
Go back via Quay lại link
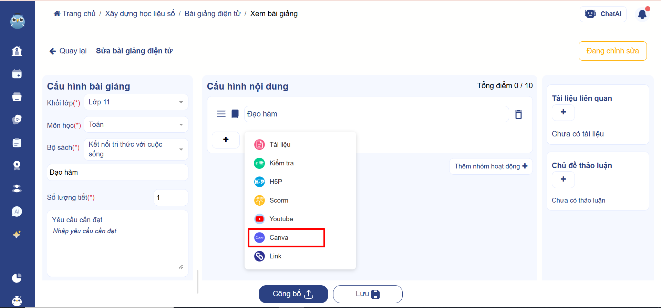[68, 51]
